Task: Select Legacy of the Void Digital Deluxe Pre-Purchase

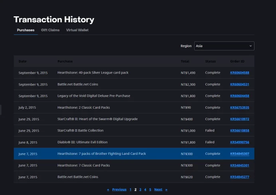Action: (94, 96)
